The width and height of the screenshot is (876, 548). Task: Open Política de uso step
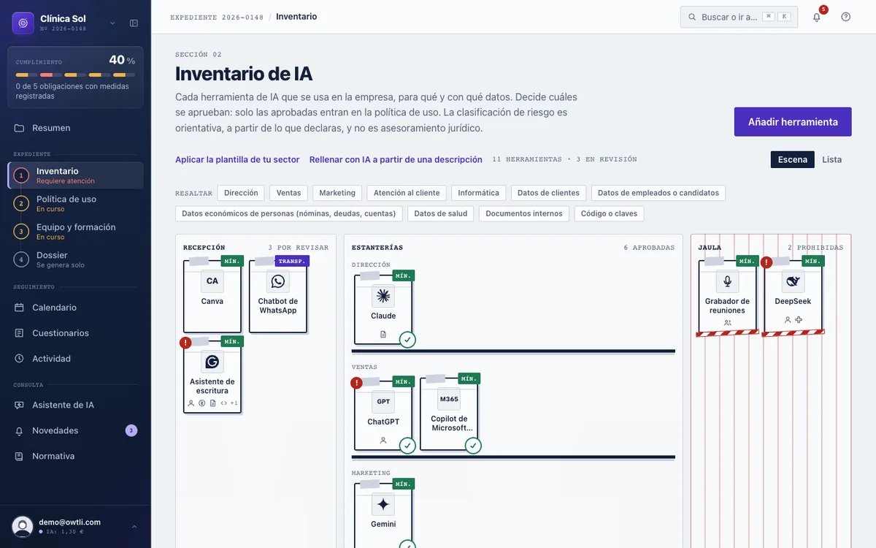(75, 203)
